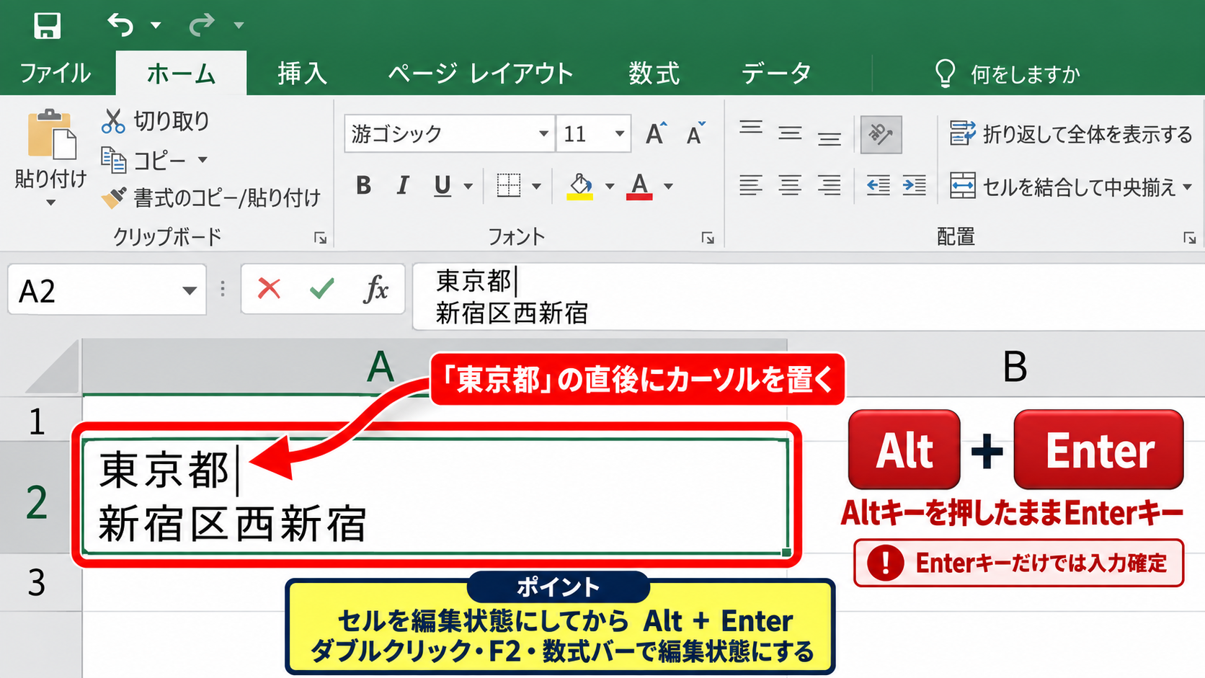1205x678 pixels.
Task: Expand the コピー dropdown arrow
Action: pyautogui.click(x=203, y=160)
